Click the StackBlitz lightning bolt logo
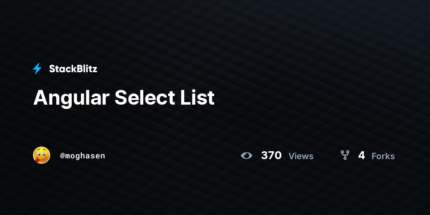 [x=37, y=68]
